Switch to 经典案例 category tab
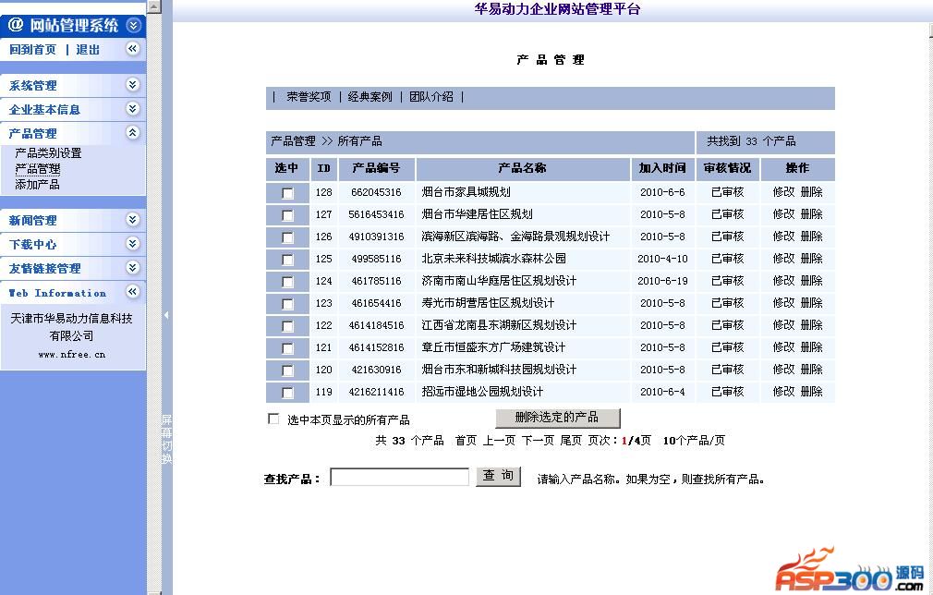 [x=370, y=96]
